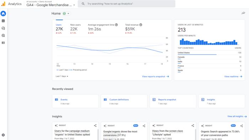
Task: Open the Home status dropdown arrow
Action: tap(68, 13)
